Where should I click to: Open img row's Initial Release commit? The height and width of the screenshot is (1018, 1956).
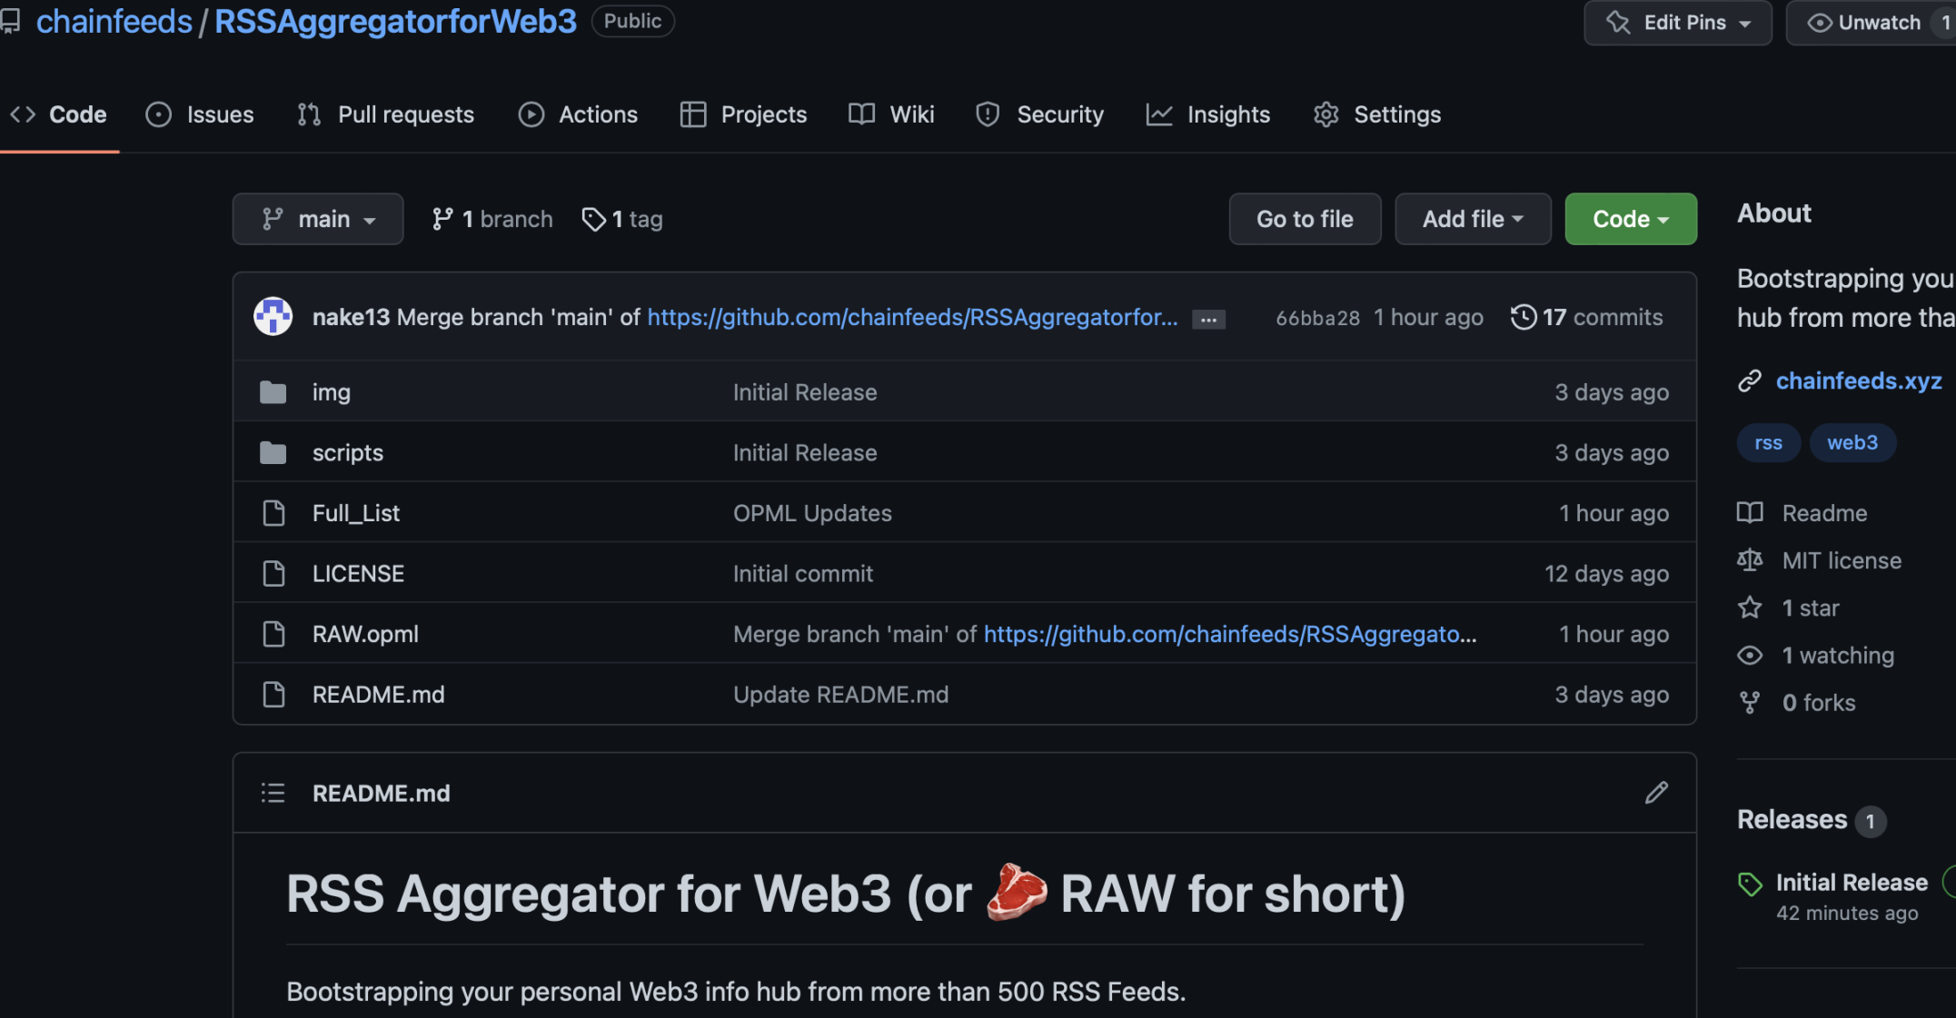[x=805, y=392]
